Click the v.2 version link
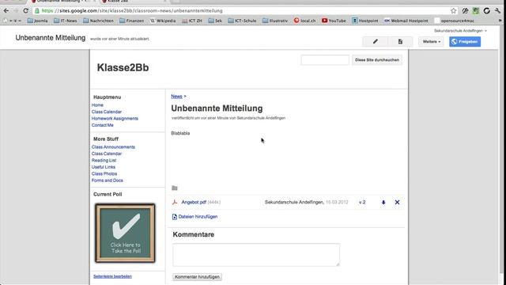 362,203
